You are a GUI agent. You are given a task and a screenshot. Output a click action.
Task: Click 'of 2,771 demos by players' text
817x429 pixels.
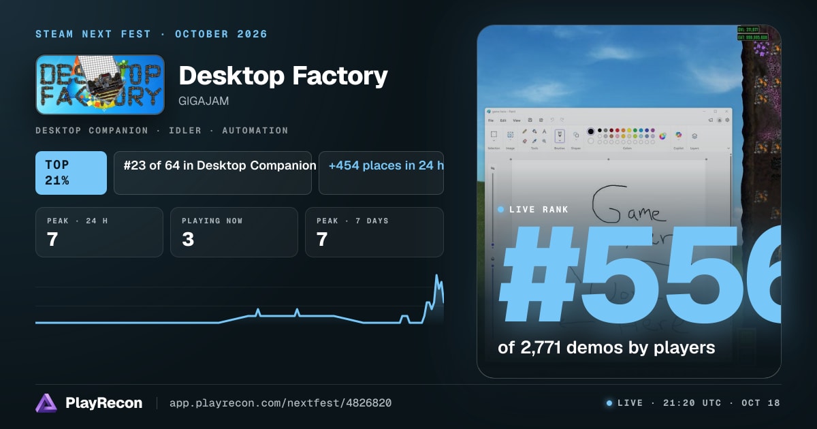pos(607,347)
